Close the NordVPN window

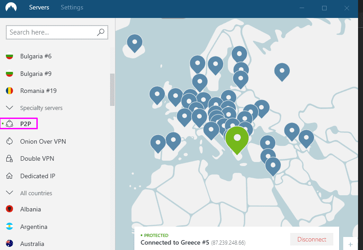point(346,8)
